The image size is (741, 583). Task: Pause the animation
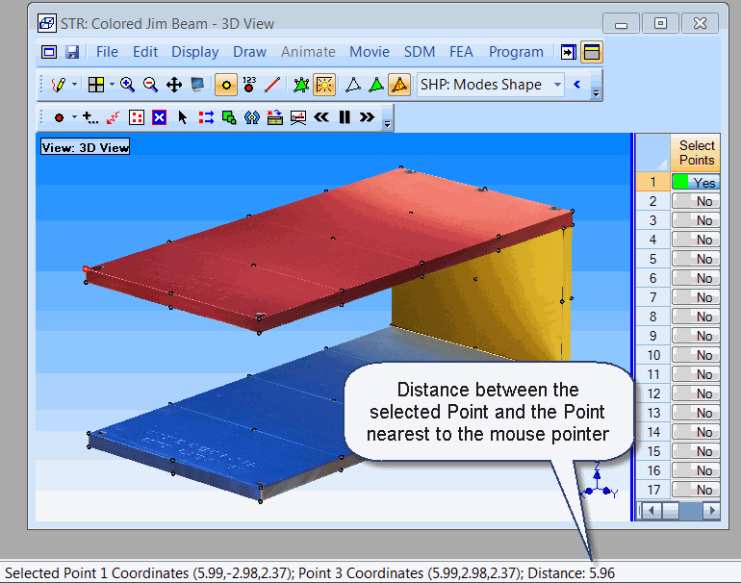(345, 117)
